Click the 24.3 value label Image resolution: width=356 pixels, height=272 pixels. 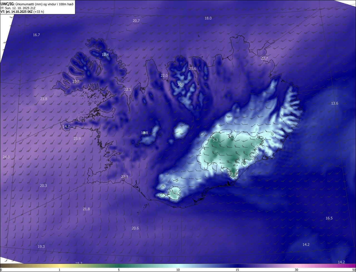click(x=6, y=157)
